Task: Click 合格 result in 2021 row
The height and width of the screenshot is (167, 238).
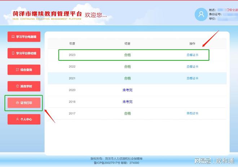Action: 128,78
